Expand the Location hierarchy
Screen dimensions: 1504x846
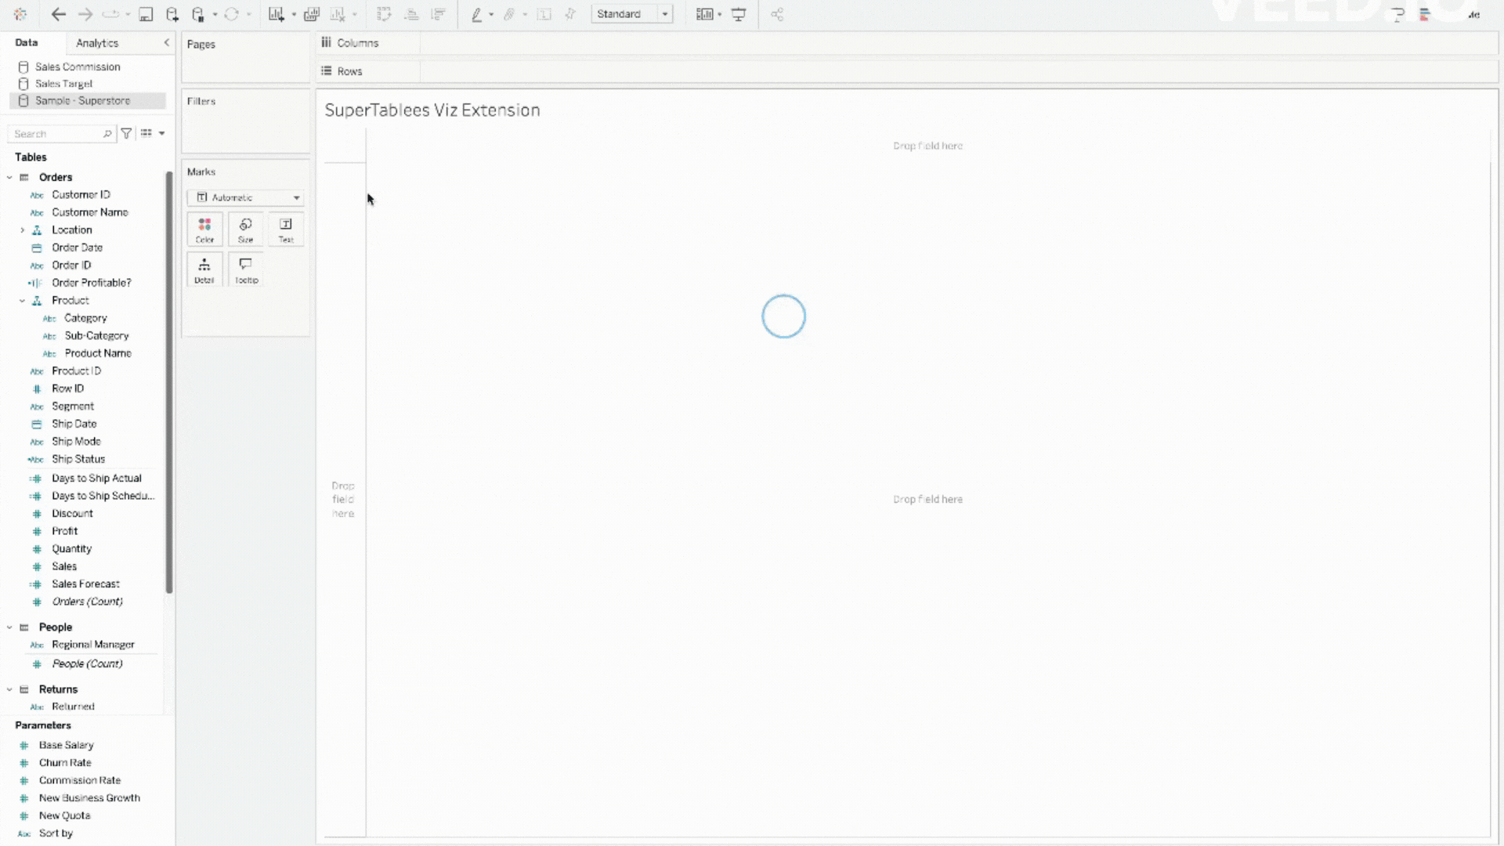click(x=22, y=230)
